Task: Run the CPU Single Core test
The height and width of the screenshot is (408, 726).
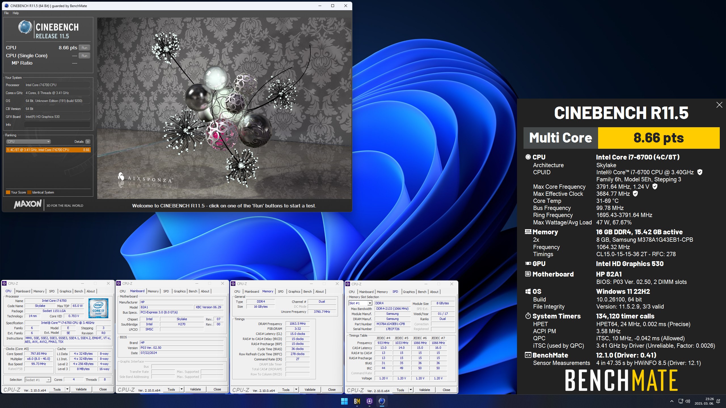Action: pyautogui.click(x=84, y=56)
